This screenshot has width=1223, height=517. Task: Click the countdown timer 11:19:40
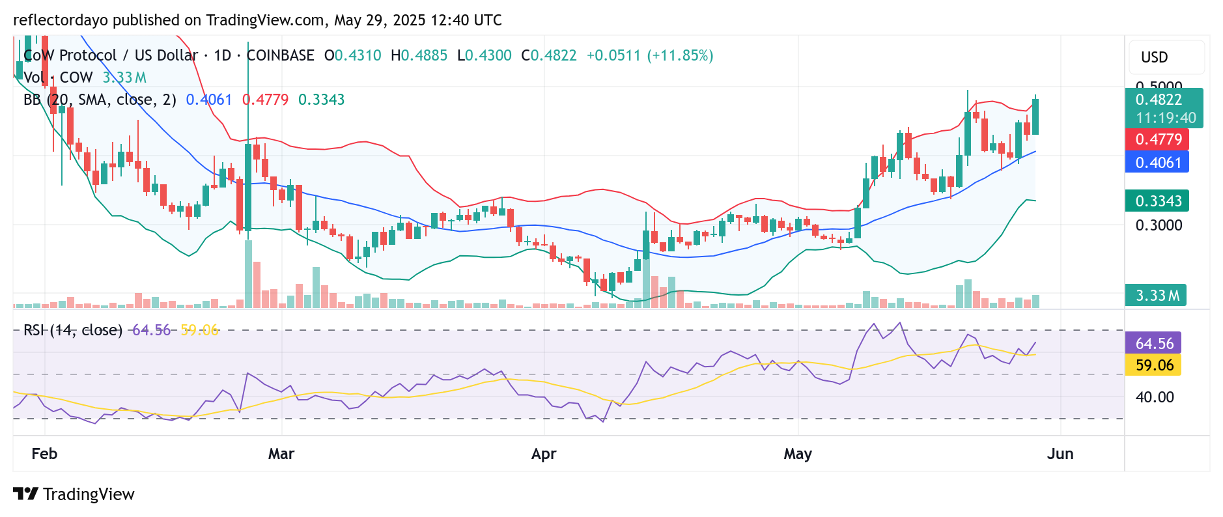click(1166, 118)
